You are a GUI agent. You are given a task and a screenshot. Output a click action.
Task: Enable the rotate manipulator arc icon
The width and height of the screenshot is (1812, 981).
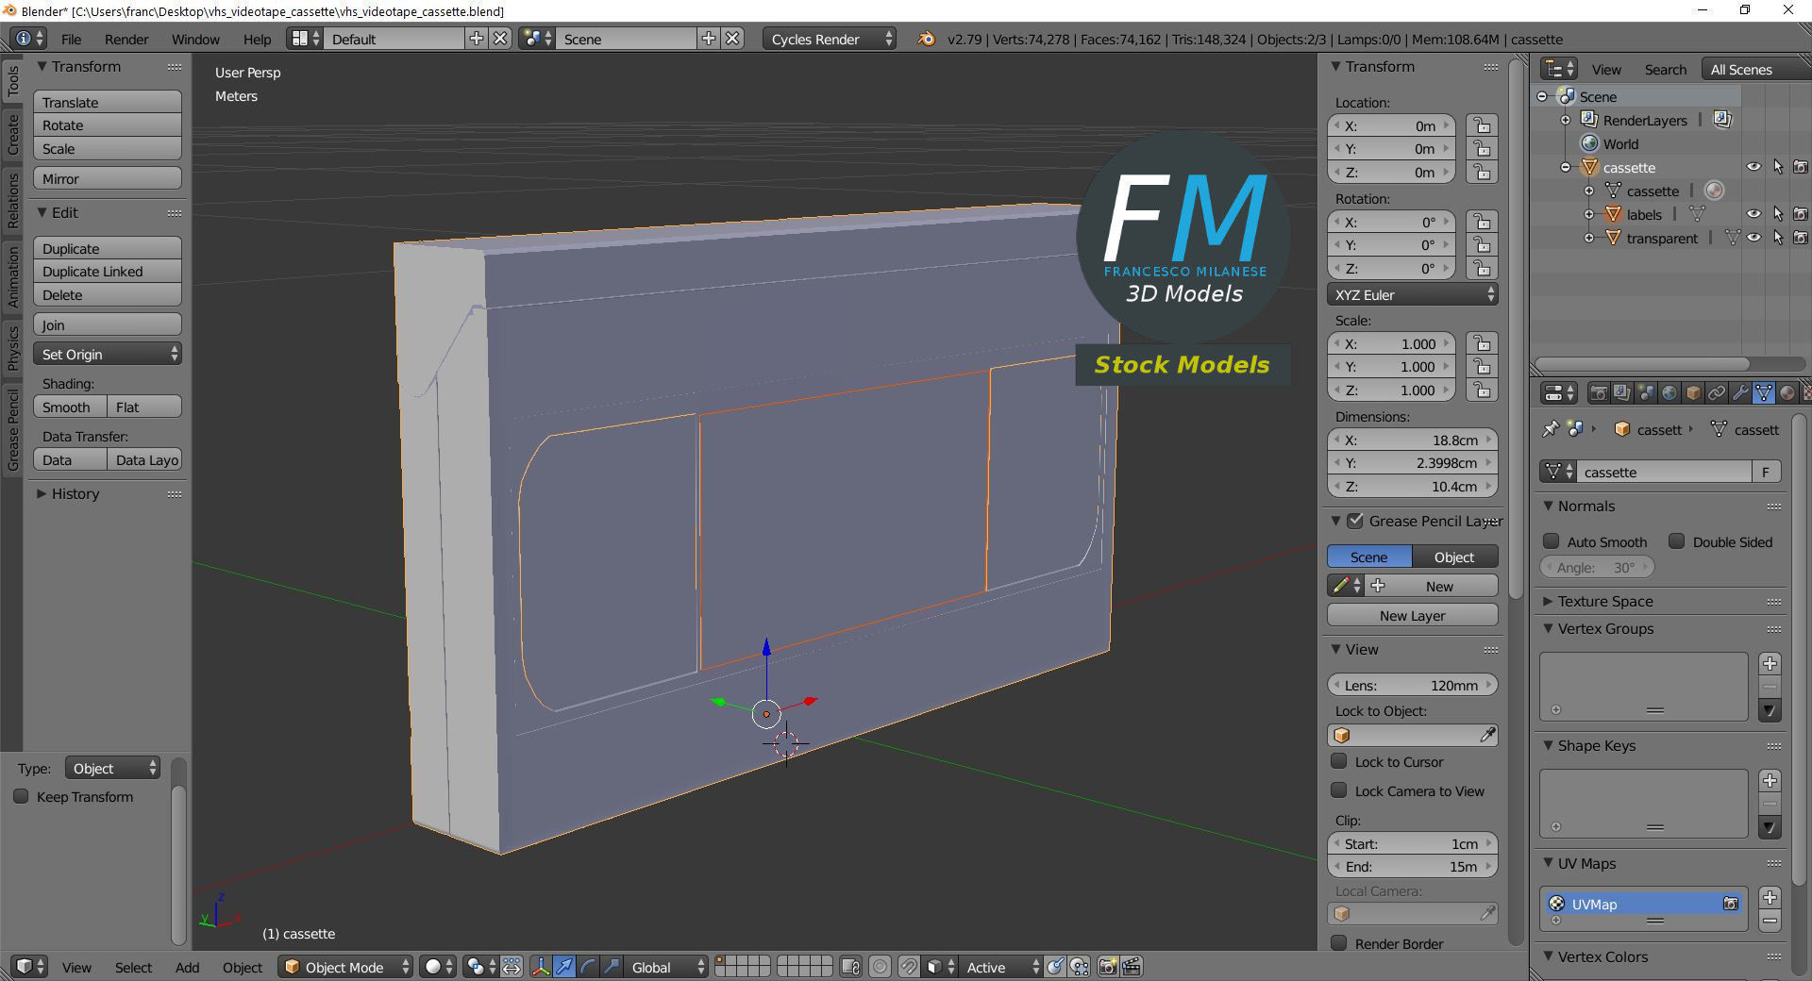[x=588, y=967]
